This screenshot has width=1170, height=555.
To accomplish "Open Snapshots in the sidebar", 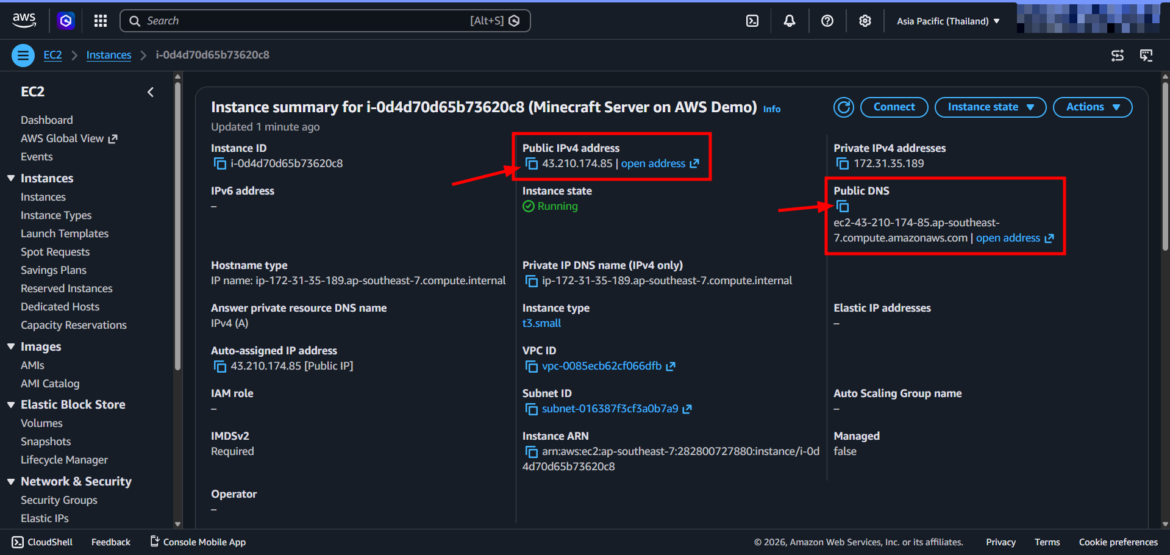I will [x=46, y=442].
